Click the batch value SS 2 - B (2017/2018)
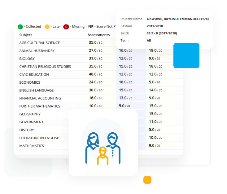This screenshot has width=227, height=194. click(x=162, y=33)
